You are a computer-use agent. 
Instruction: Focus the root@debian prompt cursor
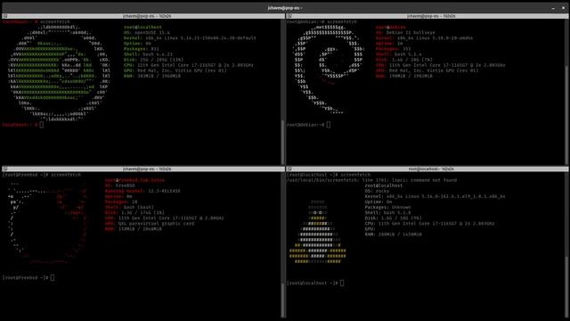329,125
